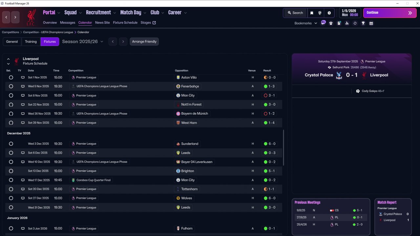
Task: Open the News Site sub-menu item
Action: pyautogui.click(x=102, y=23)
